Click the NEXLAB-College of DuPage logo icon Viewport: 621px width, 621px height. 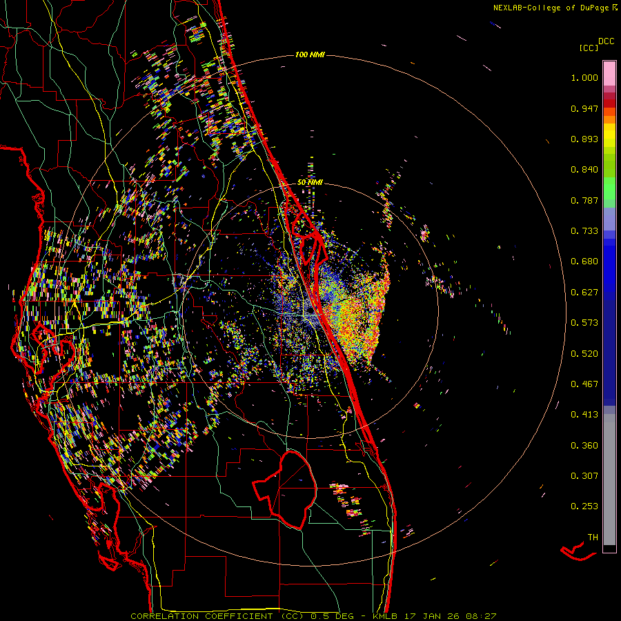tap(615, 8)
